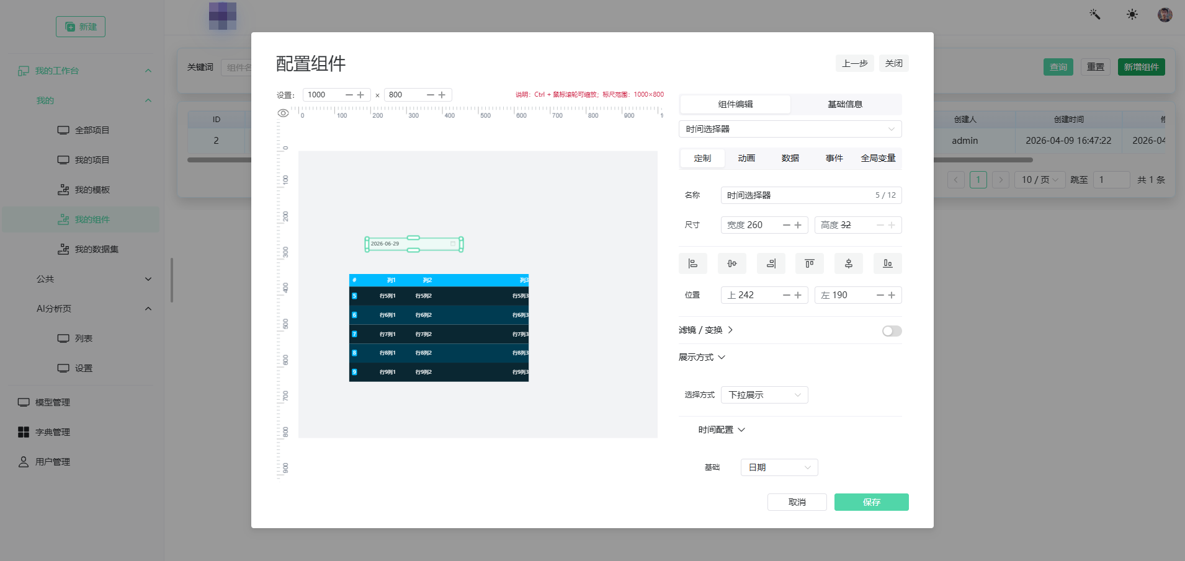Viewport: 1185px width, 561px height.
Task: Increase 宽度 260 with plus
Action: [798, 225]
